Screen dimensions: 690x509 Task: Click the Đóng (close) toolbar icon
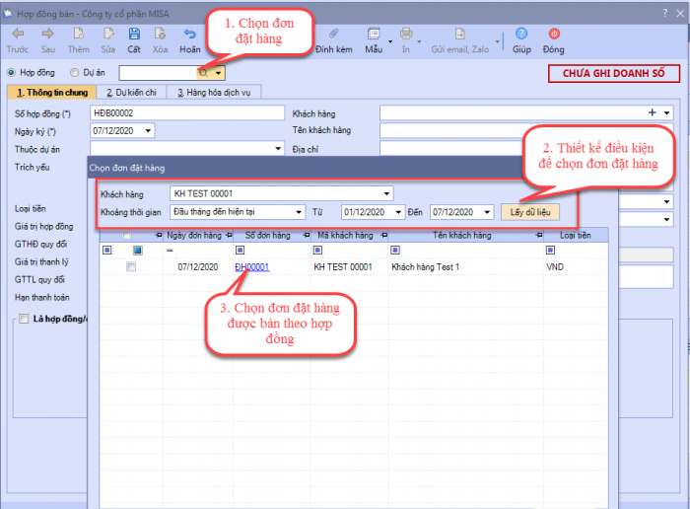click(x=553, y=35)
